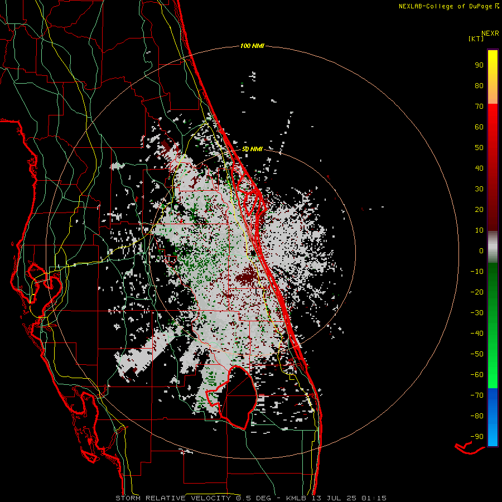This screenshot has width=502, height=502.
Task: Click the Lake Okeechobee red outline
Action: click(x=232, y=397)
